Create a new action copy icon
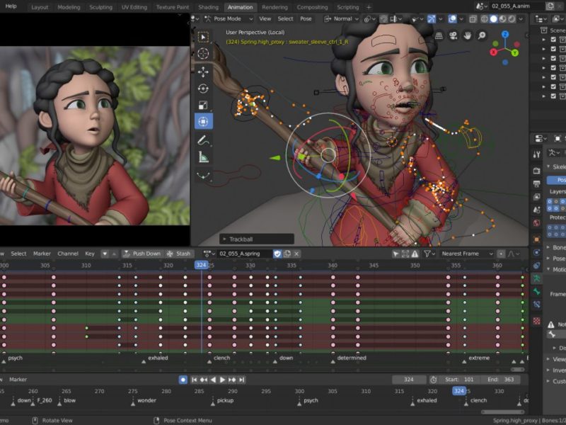Image resolution: width=566 pixels, height=425 pixels. coord(287,254)
